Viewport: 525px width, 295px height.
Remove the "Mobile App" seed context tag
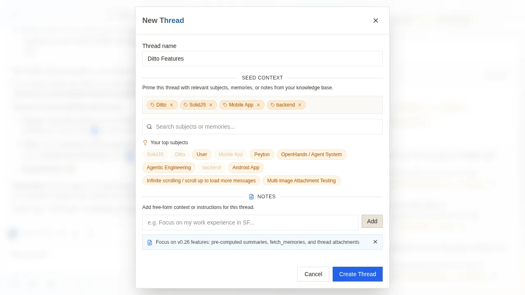[258, 105]
